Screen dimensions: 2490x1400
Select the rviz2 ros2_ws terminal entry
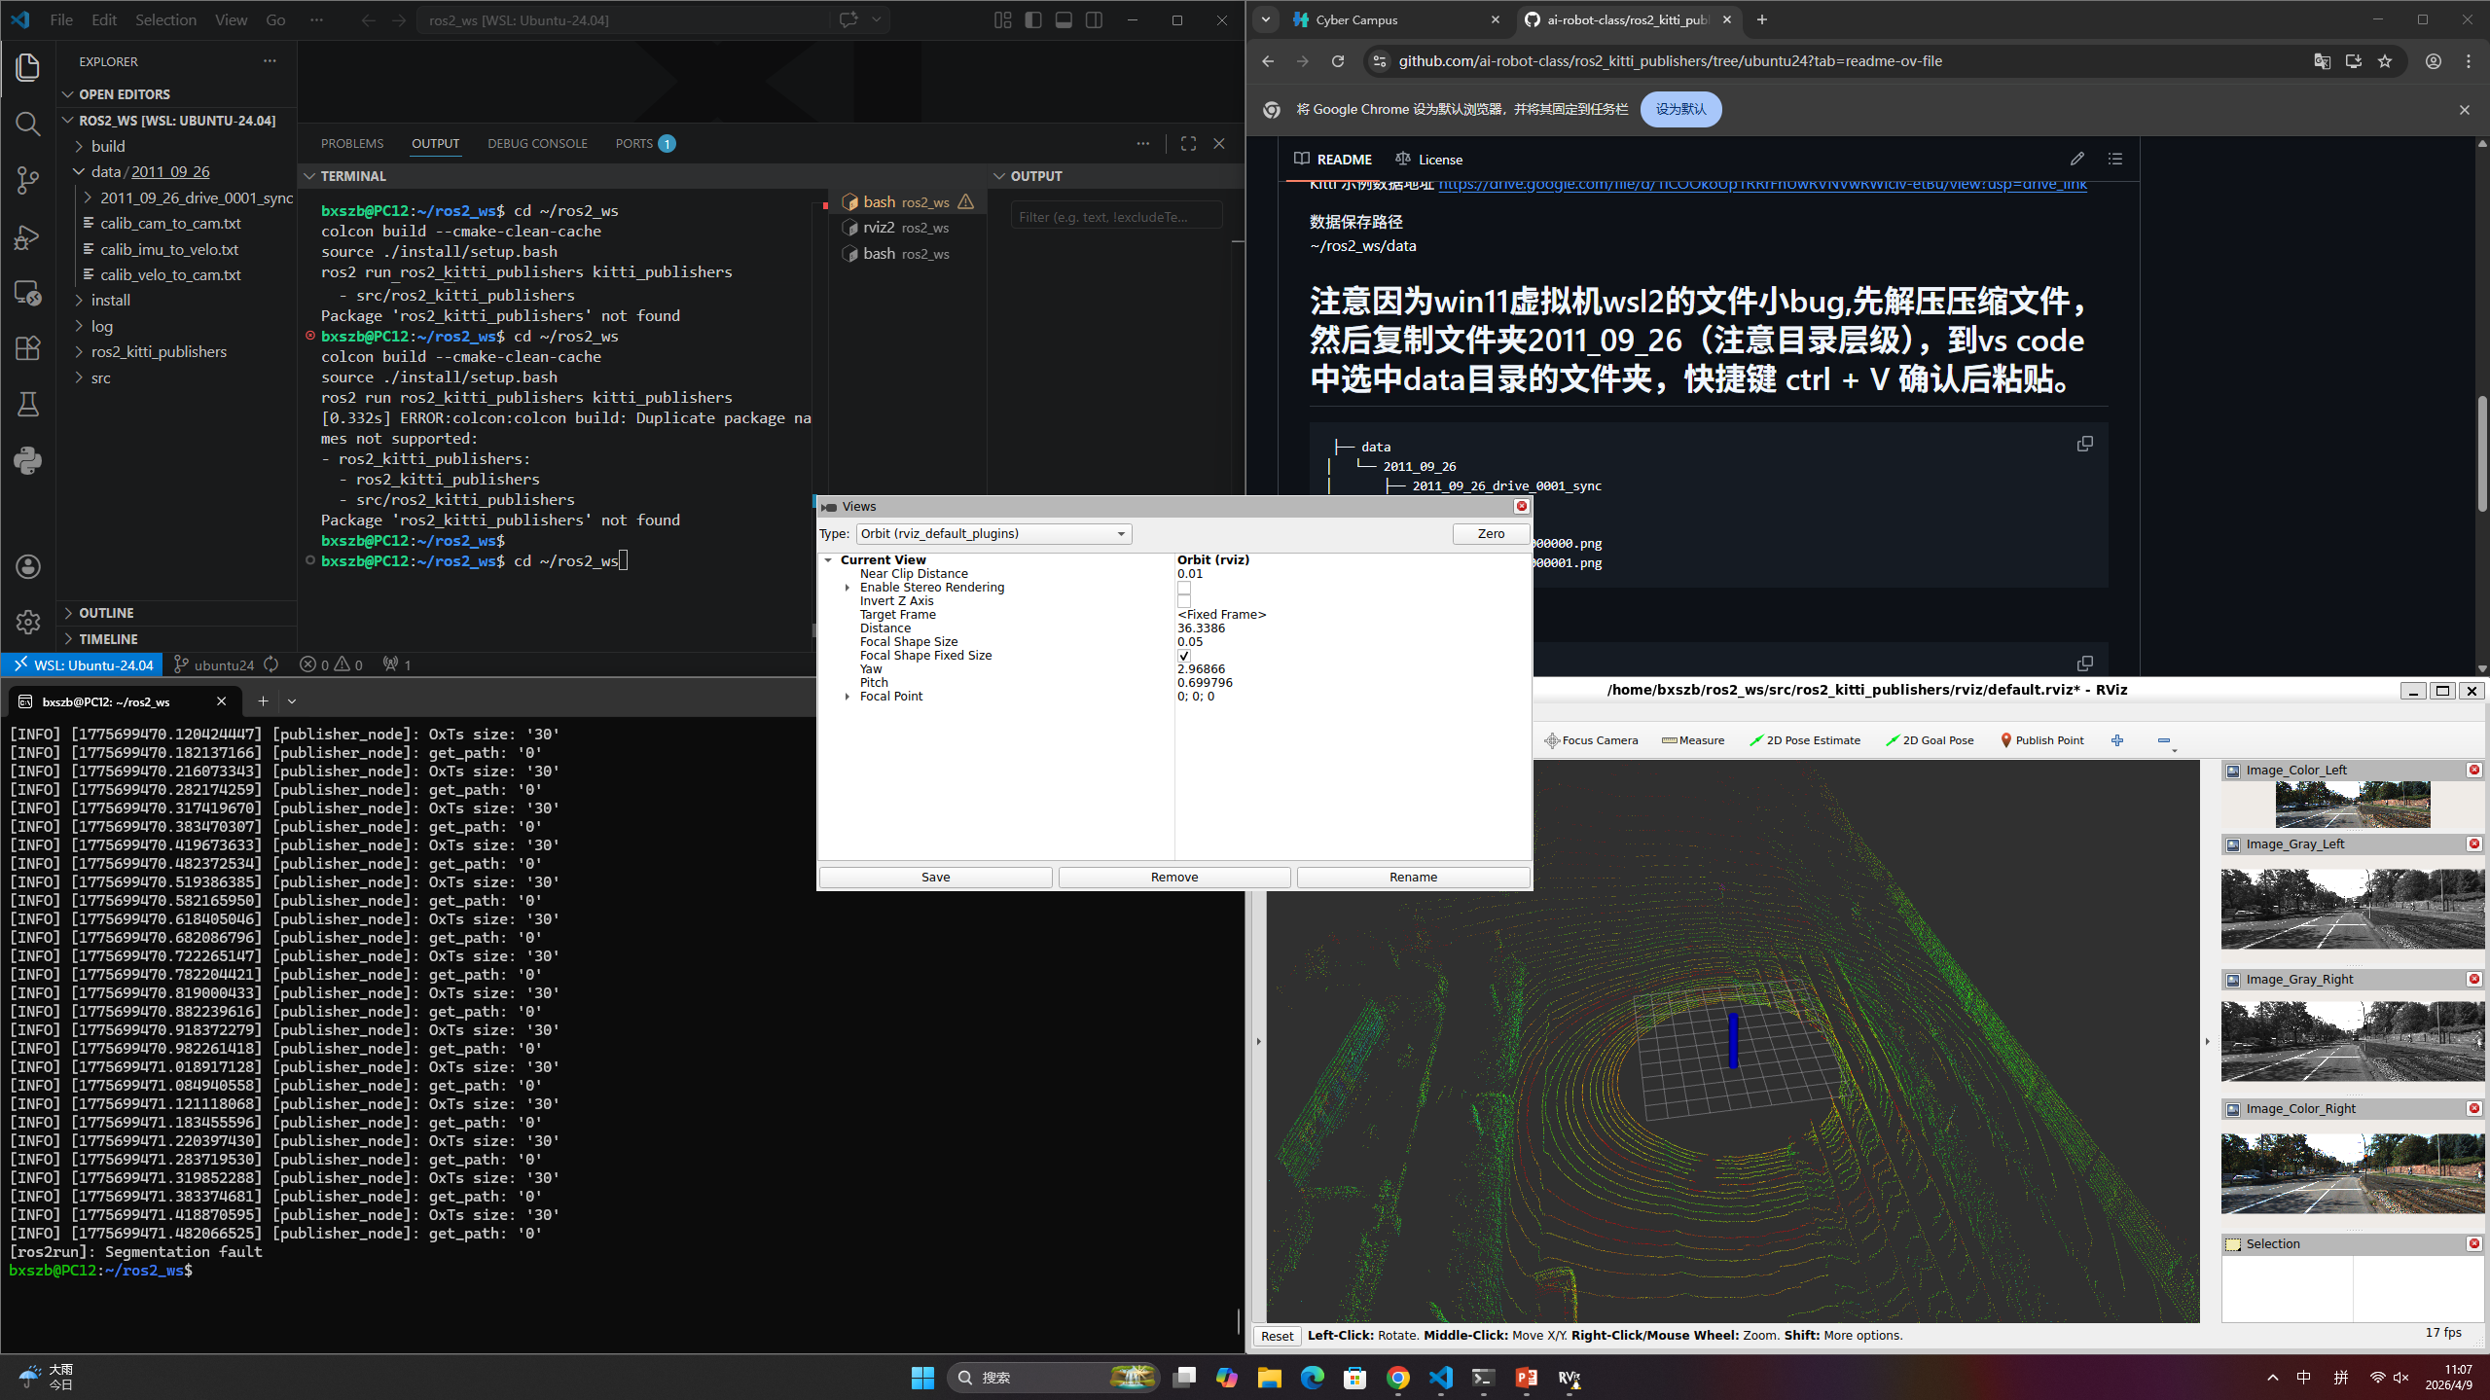coord(906,228)
